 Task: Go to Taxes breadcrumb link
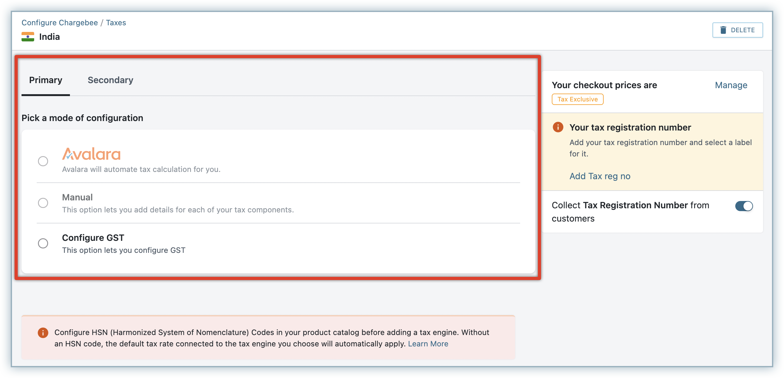click(x=116, y=23)
